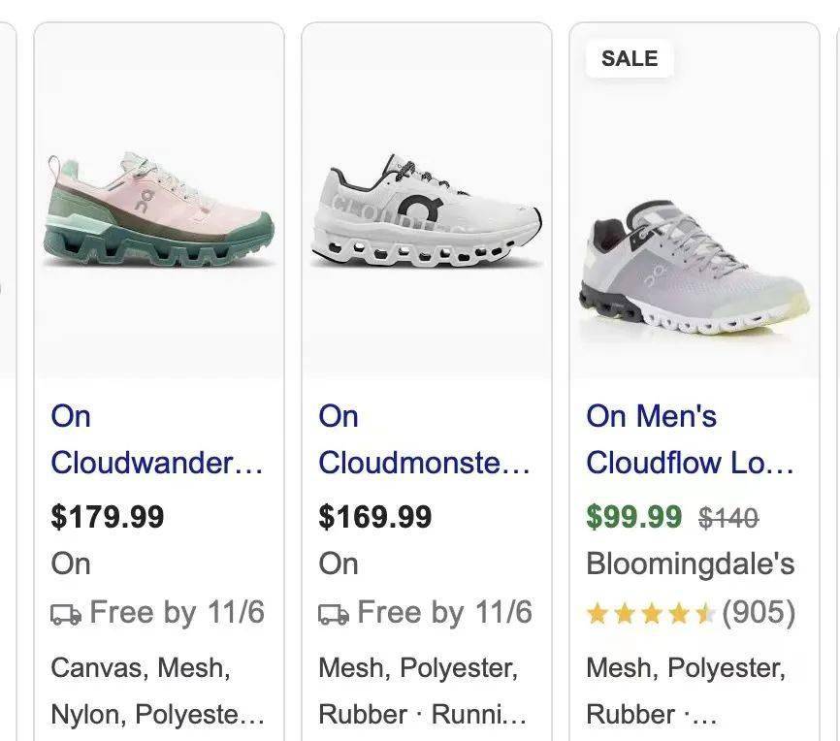Screen dimensions: 840x741
Task: Click the $169.99 price
Action: [x=375, y=517]
